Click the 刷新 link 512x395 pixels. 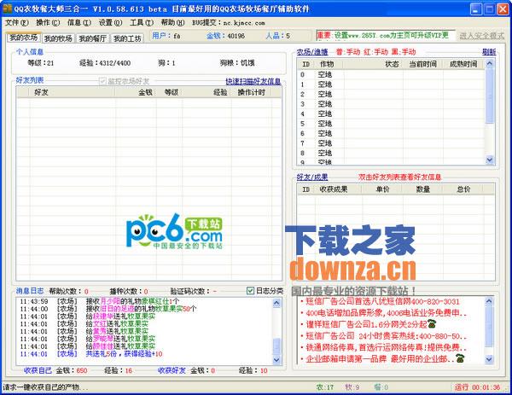point(489,52)
